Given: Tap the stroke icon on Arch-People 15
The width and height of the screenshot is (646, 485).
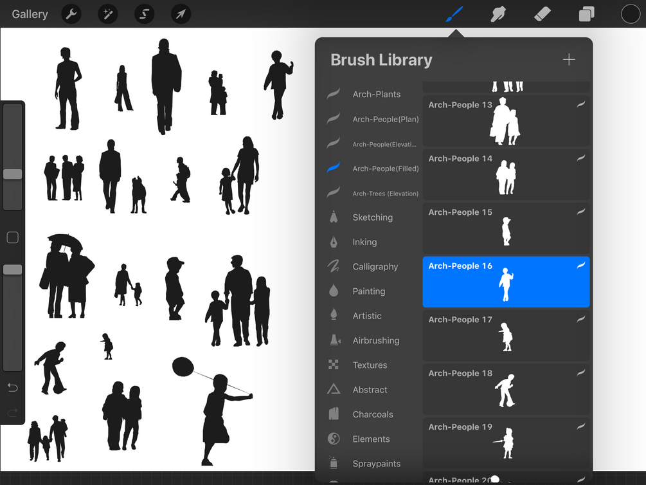Looking at the screenshot, I should point(581,212).
